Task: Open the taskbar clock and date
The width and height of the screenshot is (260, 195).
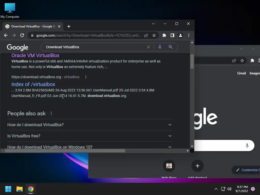Action: pyautogui.click(x=242, y=189)
